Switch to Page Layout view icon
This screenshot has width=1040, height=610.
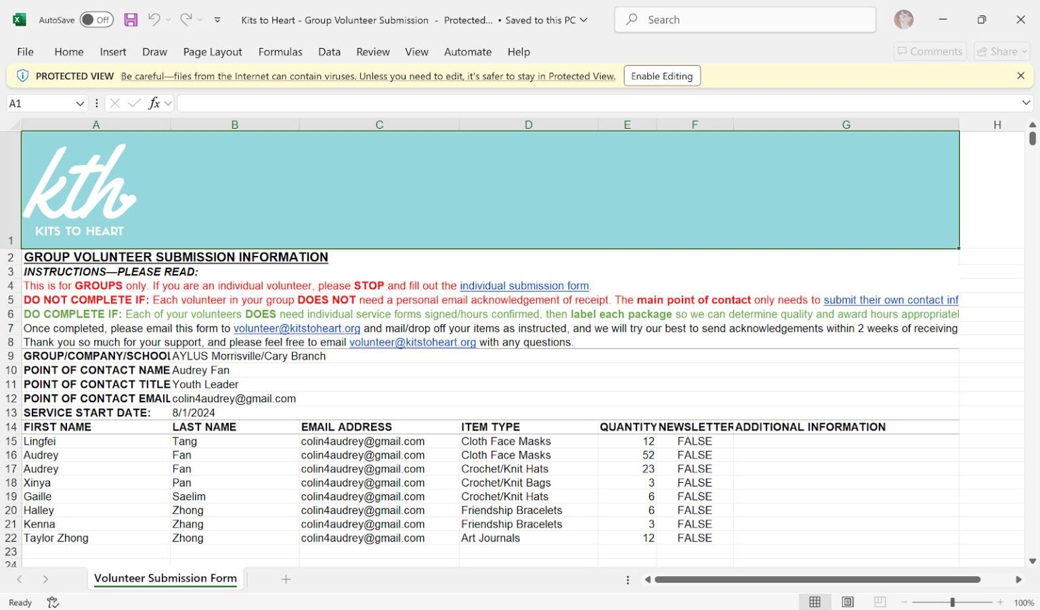(847, 602)
